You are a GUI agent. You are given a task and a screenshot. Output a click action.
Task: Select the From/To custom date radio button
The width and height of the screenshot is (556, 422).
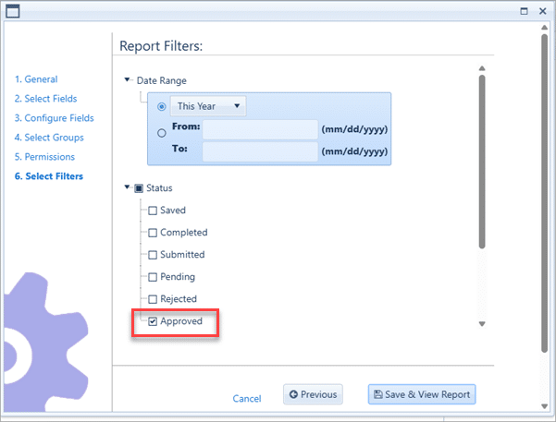pyautogui.click(x=162, y=133)
